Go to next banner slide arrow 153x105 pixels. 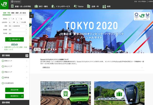click(39, 49)
